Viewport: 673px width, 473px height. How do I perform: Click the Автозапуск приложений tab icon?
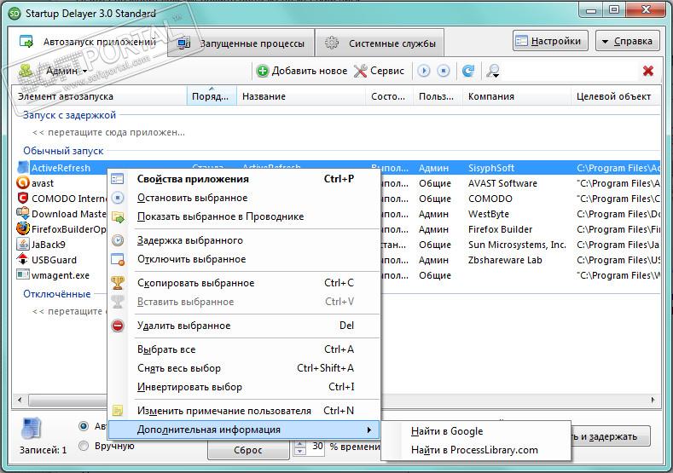pyautogui.click(x=26, y=42)
